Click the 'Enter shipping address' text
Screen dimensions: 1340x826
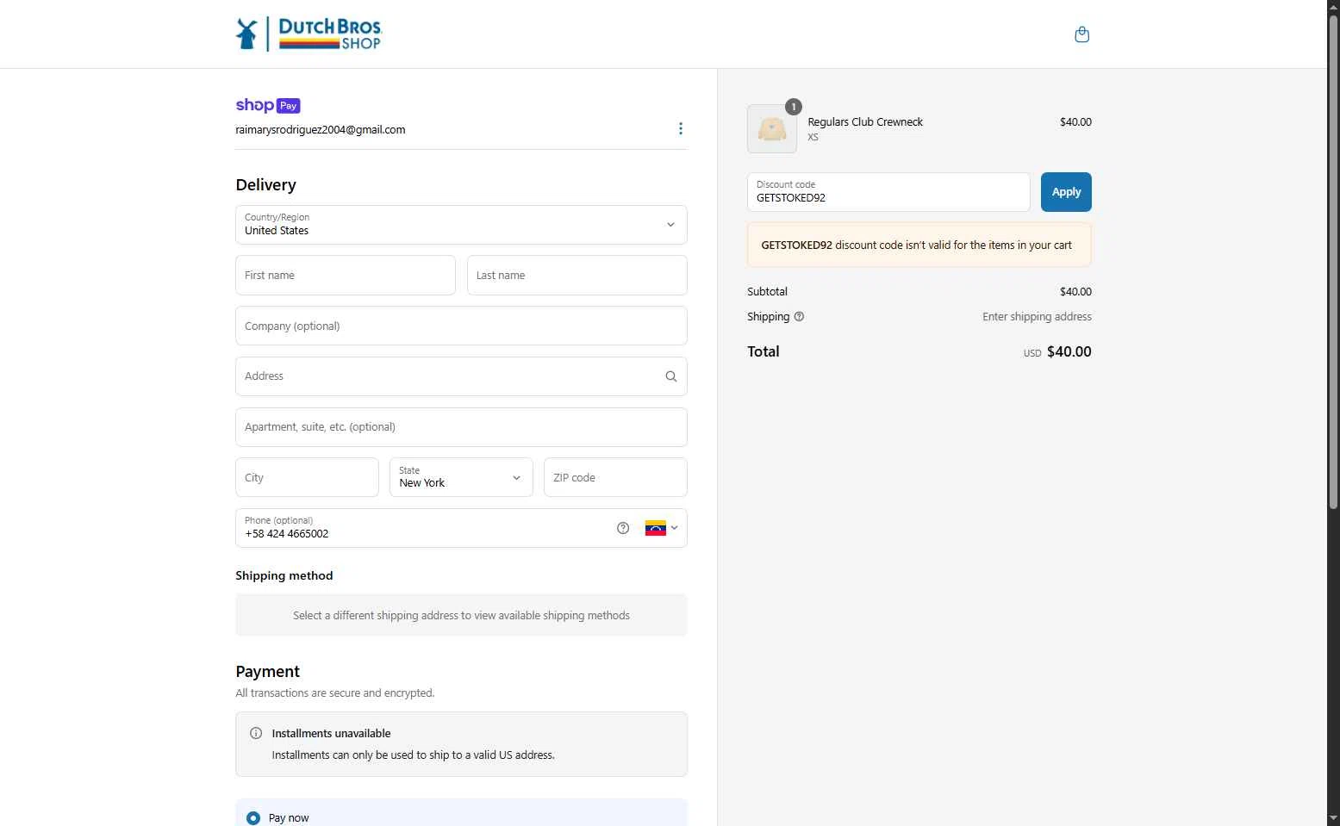coord(1037,317)
